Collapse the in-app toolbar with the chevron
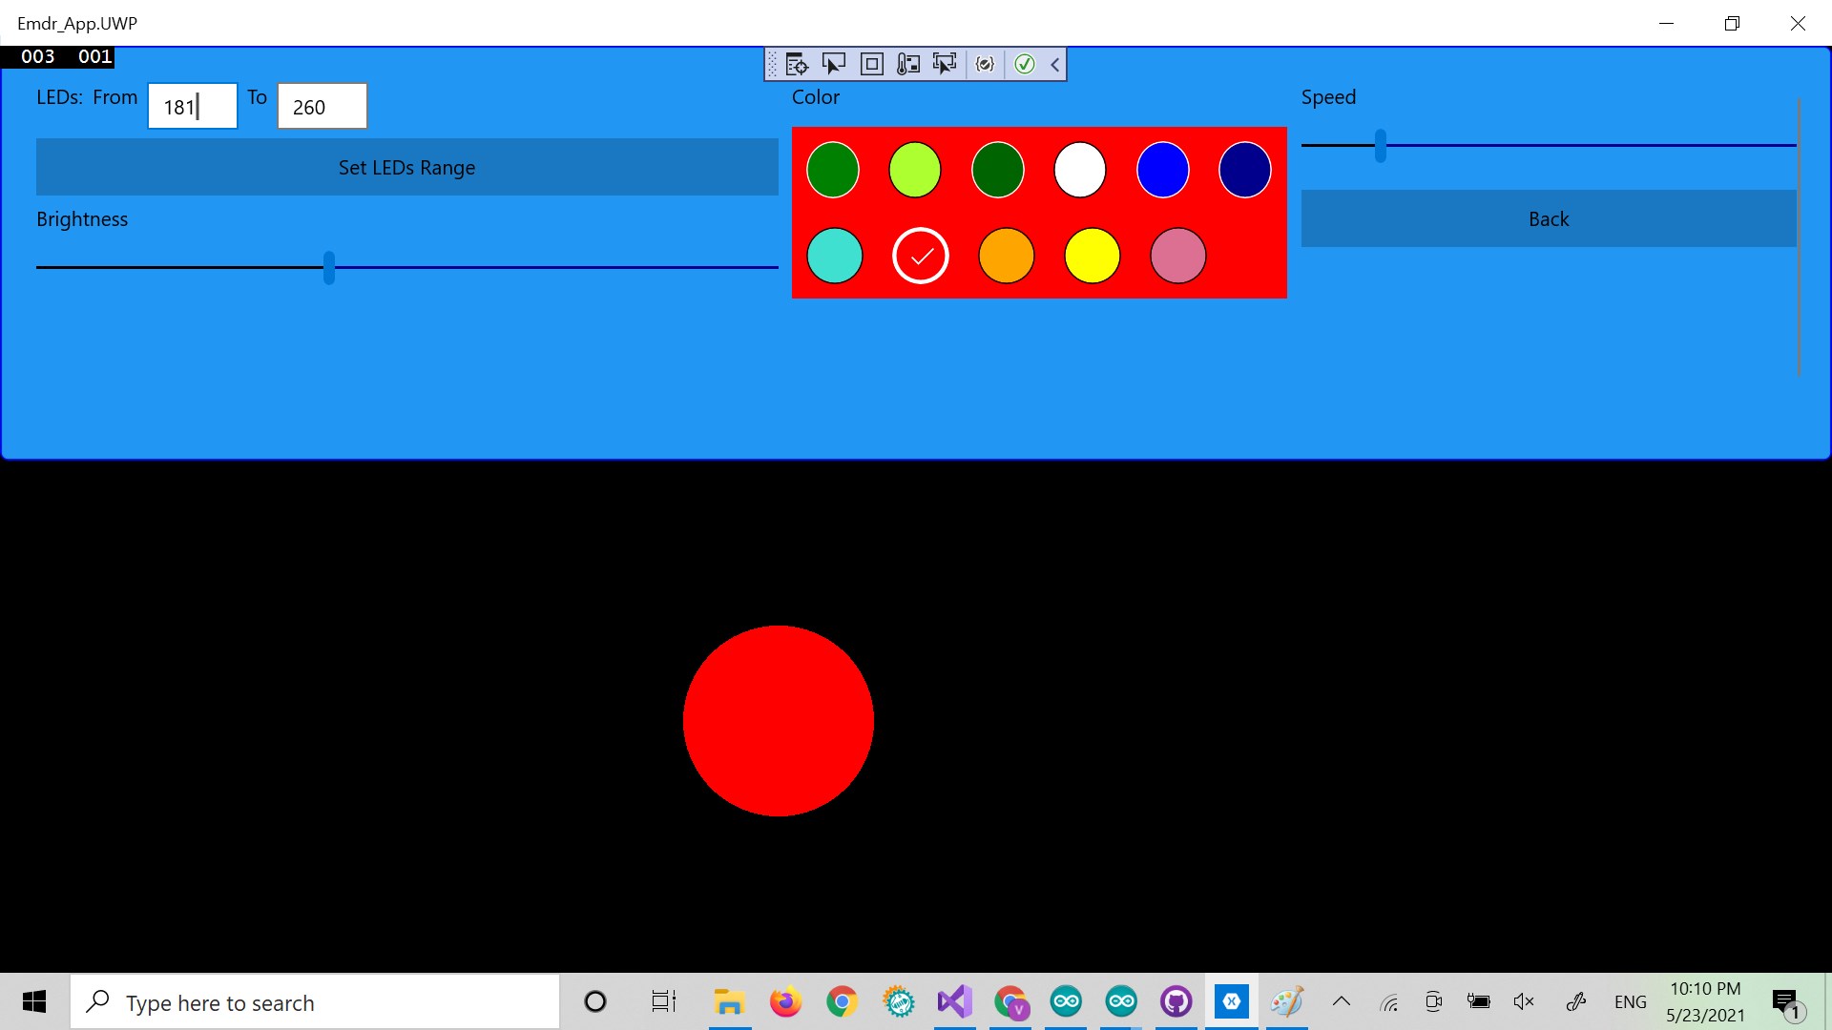 click(x=1054, y=64)
